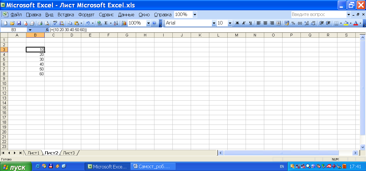Open the Arial font name dropdown

(x=214, y=23)
